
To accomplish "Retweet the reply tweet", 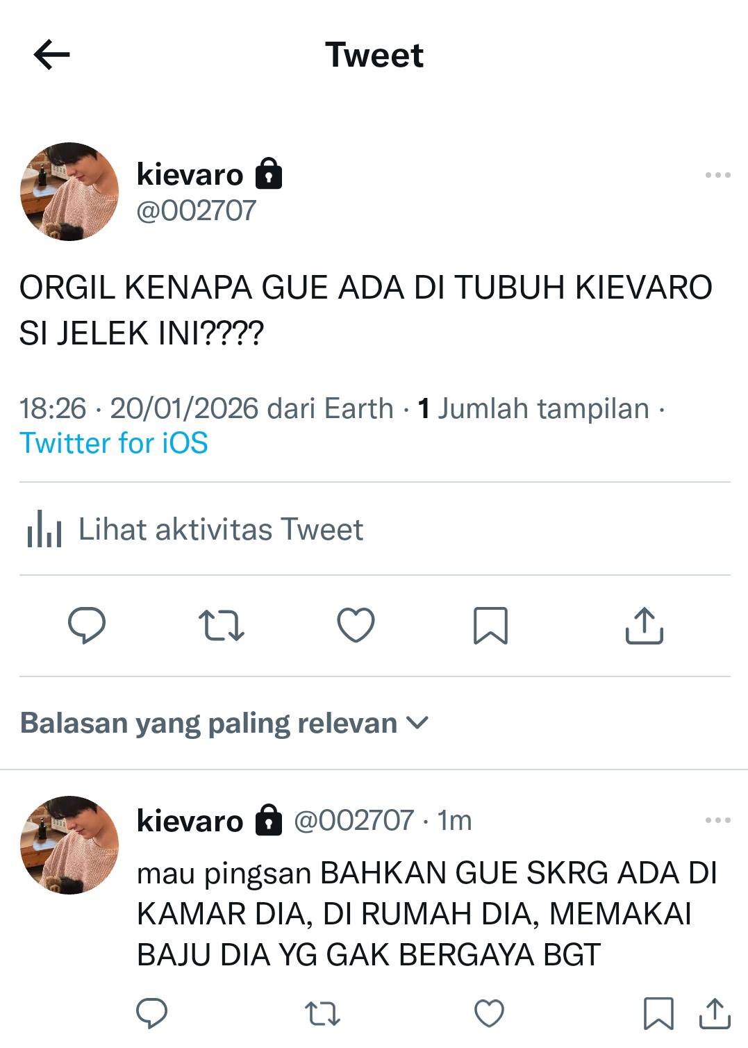I will tap(322, 1014).
